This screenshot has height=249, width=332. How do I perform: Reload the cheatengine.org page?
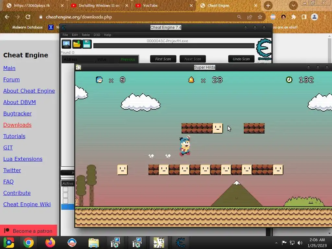(x=28, y=17)
